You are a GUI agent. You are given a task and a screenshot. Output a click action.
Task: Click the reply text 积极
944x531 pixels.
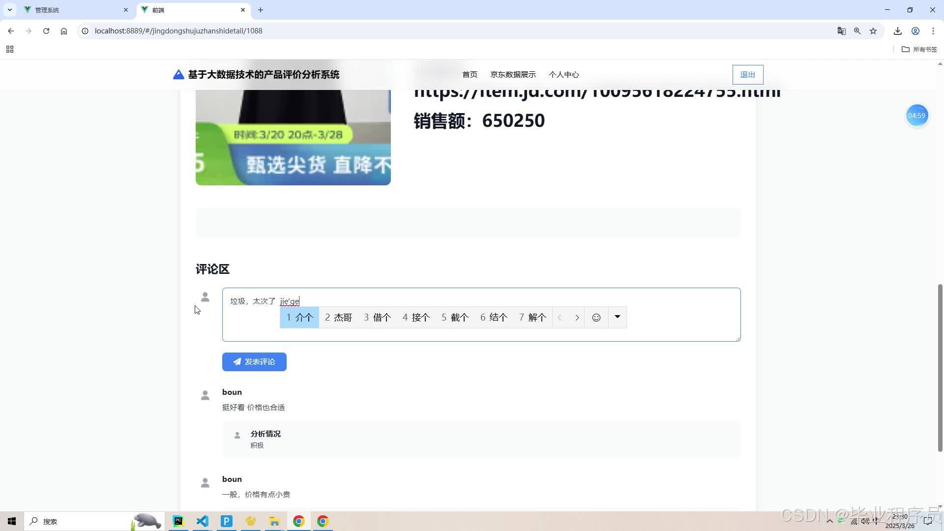click(x=257, y=445)
